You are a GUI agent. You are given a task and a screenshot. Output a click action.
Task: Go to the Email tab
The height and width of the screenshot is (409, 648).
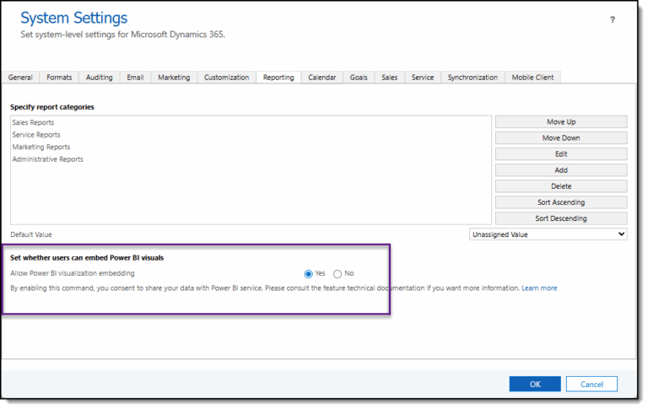[x=135, y=78]
